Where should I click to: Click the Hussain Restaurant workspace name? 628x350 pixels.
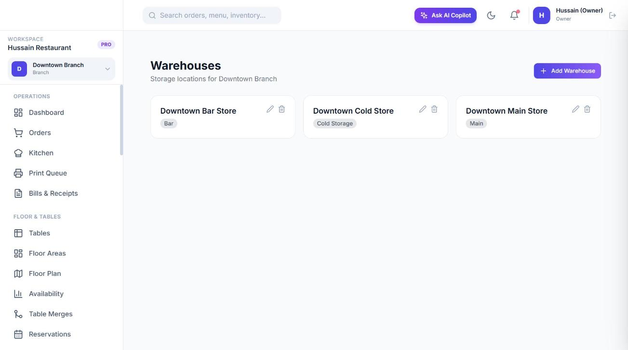click(x=40, y=48)
